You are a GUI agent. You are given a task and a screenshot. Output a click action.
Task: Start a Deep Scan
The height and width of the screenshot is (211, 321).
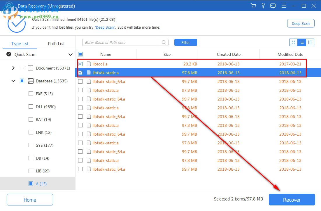tap(301, 23)
